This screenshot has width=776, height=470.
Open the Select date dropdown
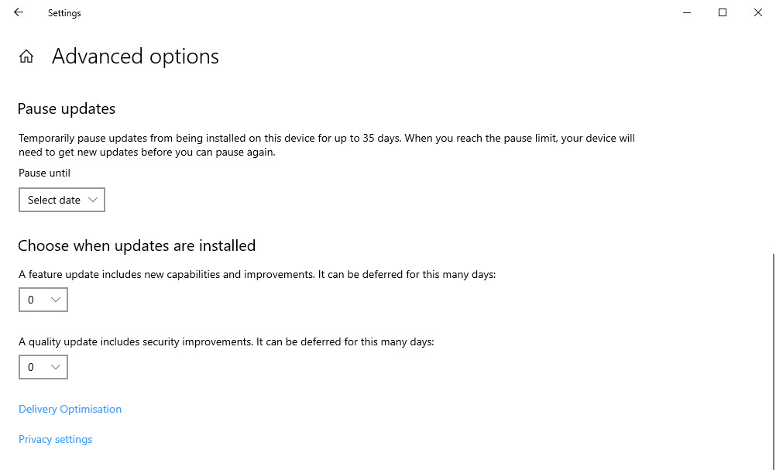[62, 200]
